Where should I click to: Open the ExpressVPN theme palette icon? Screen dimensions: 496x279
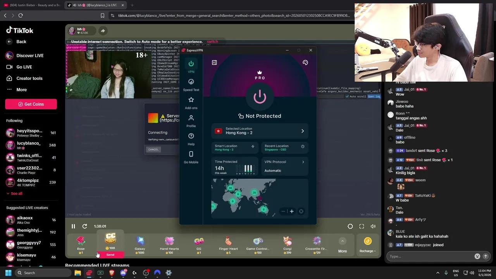click(305, 62)
